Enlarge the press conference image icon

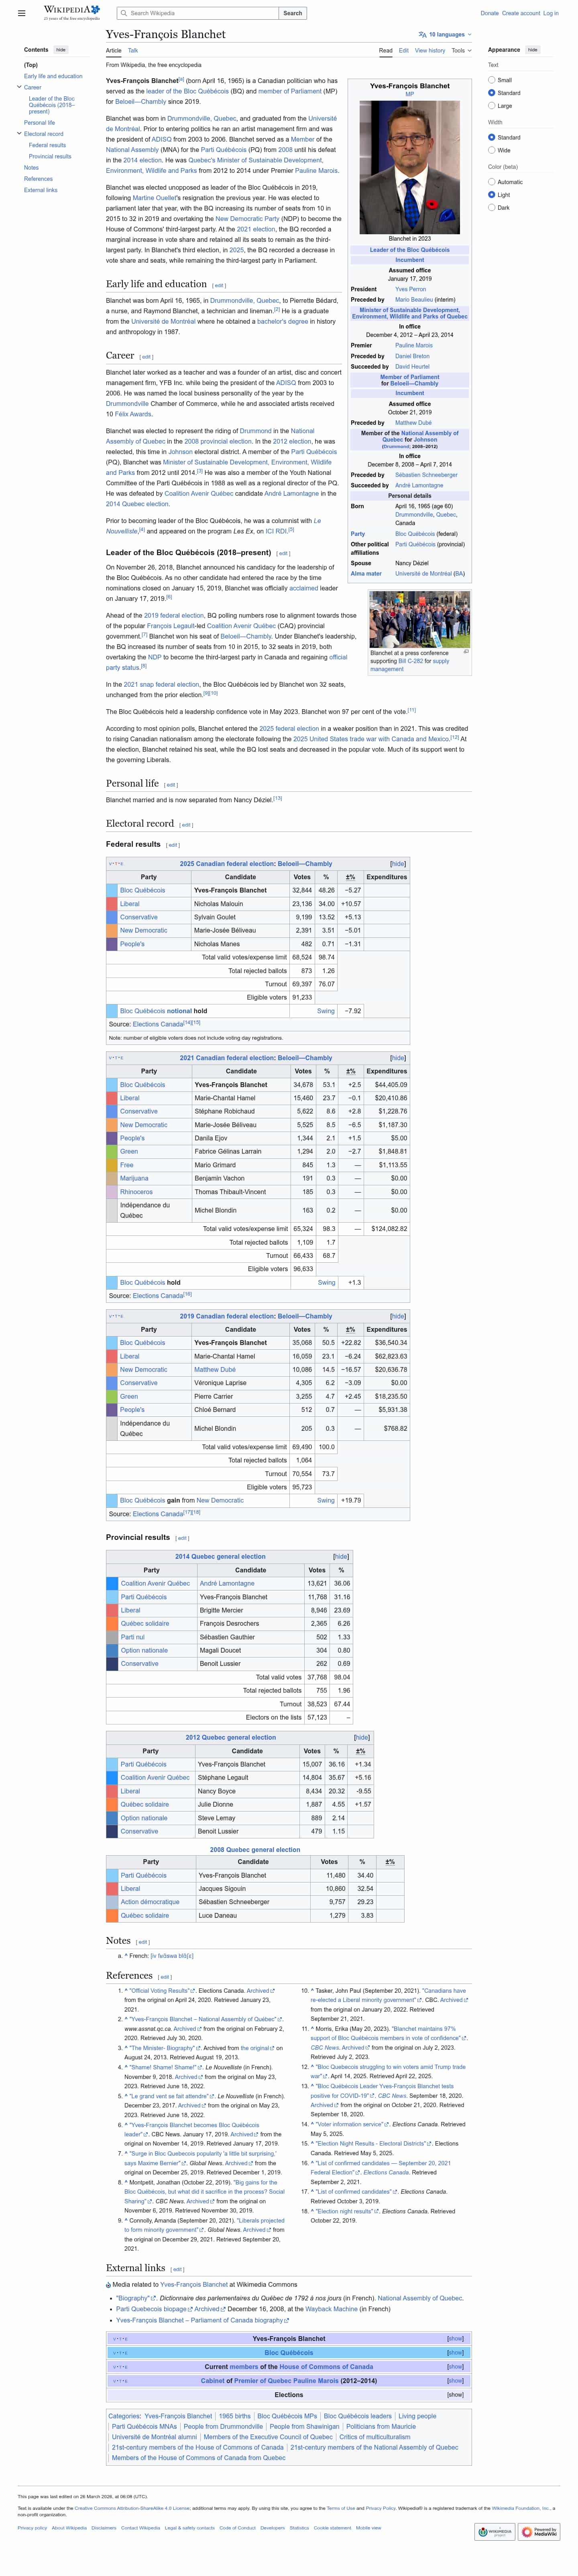[x=466, y=651]
